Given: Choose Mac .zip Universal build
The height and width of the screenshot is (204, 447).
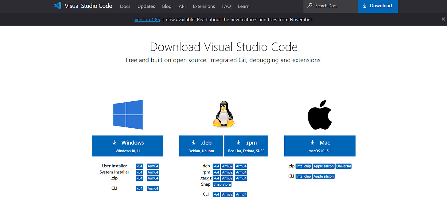Looking at the screenshot, I should click(x=344, y=166).
